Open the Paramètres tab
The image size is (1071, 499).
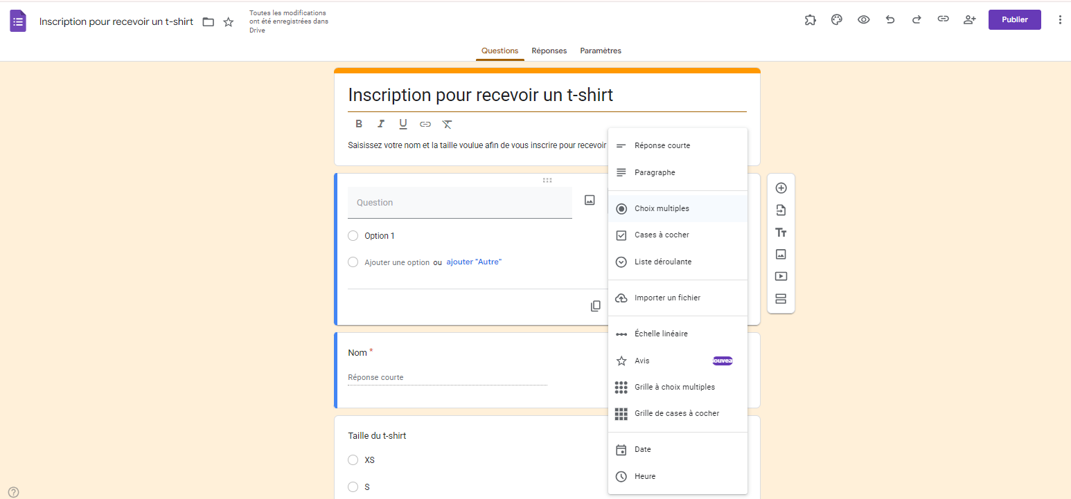click(x=600, y=51)
